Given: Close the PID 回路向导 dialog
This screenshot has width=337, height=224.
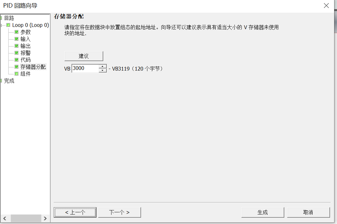Looking at the screenshot, I should point(326,6).
